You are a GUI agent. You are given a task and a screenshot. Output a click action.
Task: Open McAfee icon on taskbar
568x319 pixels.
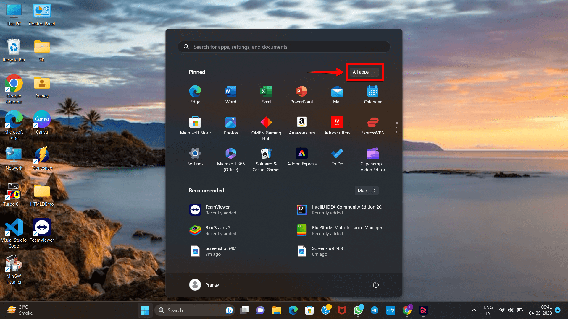pyautogui.click(x=342, y=310)
